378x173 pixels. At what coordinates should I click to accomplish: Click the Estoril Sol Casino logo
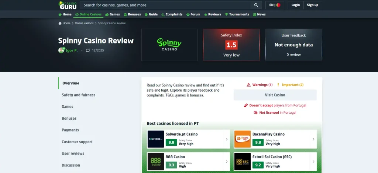click(243, 162)
